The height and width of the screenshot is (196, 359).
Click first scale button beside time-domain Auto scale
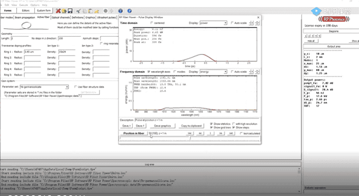[251, 23]
